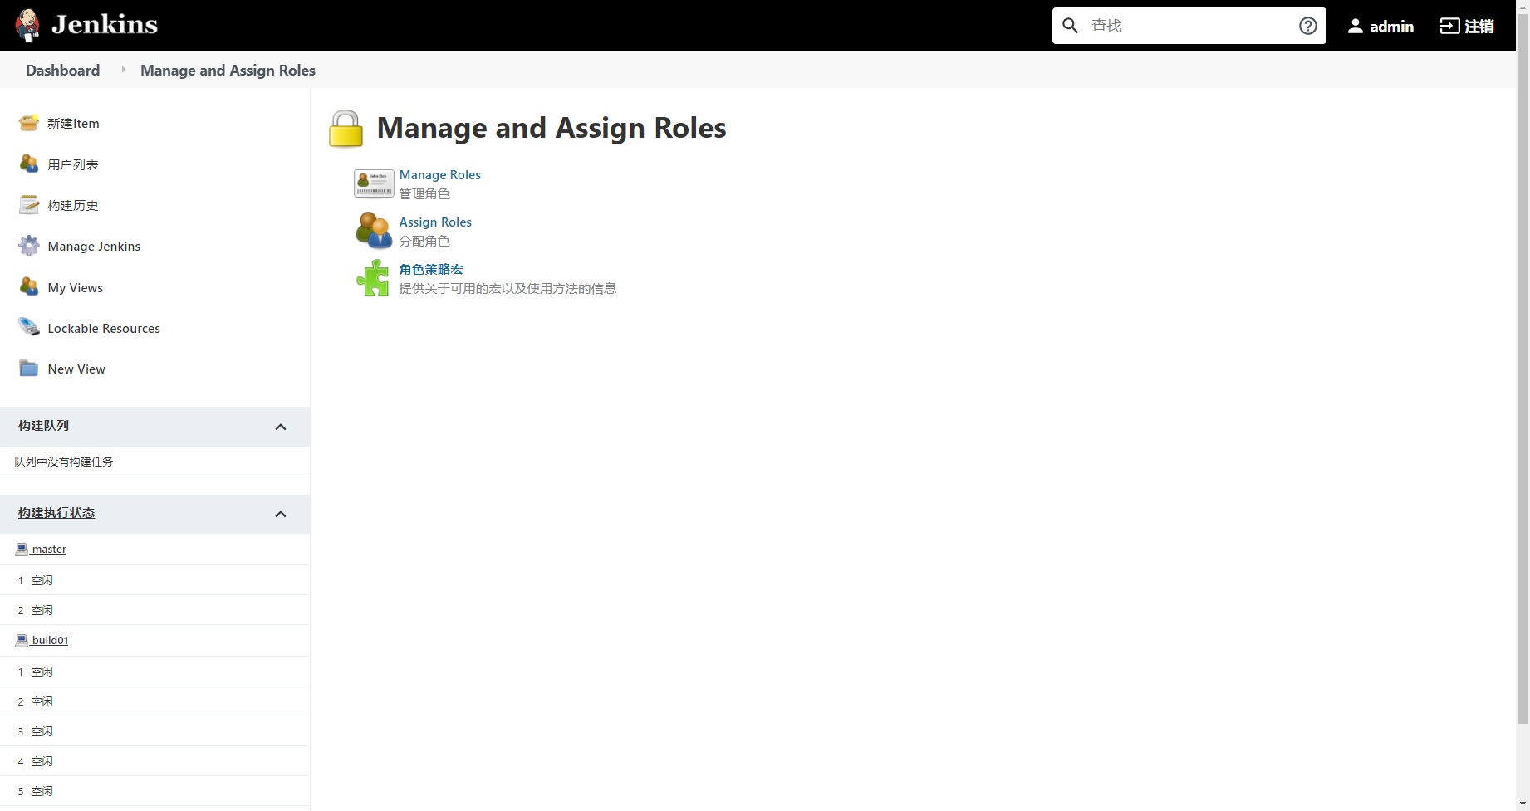Screen dimensions: 1530x811
Task: Click the master node computer icon
Action: [22, 549]
